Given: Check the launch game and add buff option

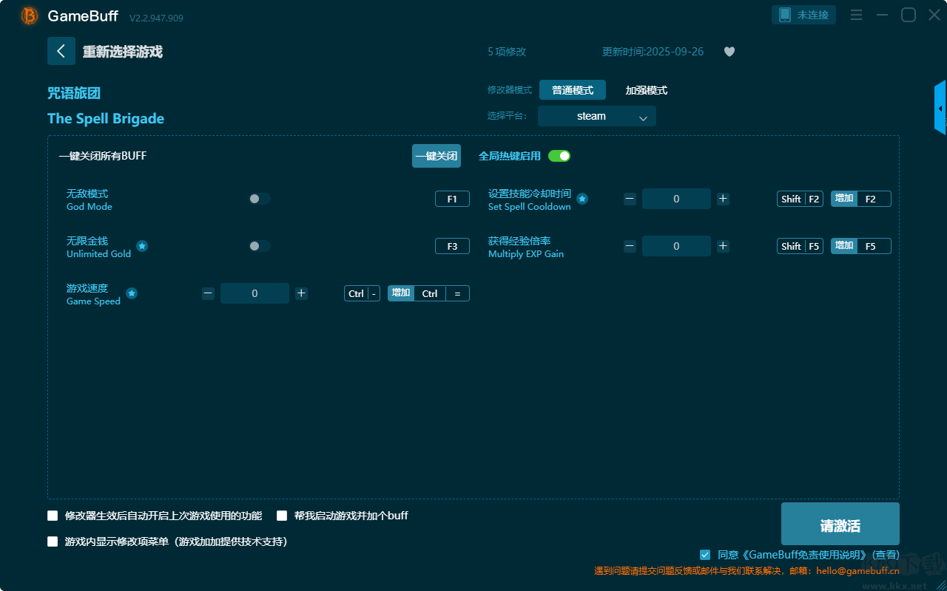Looking at the screenshot, I should click(282, 516).
